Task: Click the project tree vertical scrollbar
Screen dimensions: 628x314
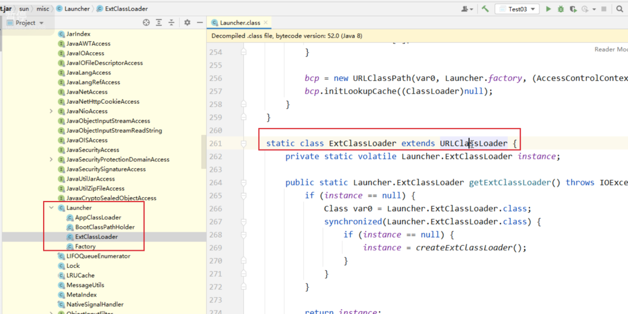Action: (x=204, y=152)
